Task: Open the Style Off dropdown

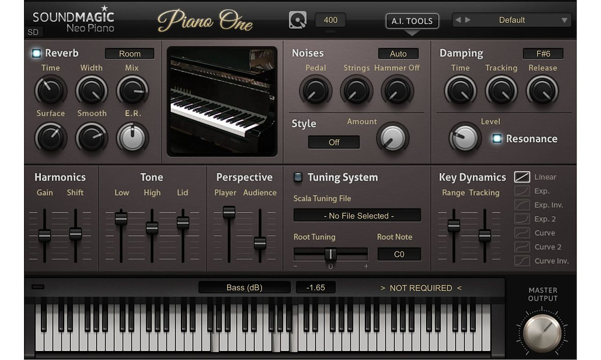Action: pyautogui.click(x=334, y=142)
